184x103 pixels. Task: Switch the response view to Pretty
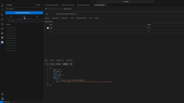click(x=47, y=64)
